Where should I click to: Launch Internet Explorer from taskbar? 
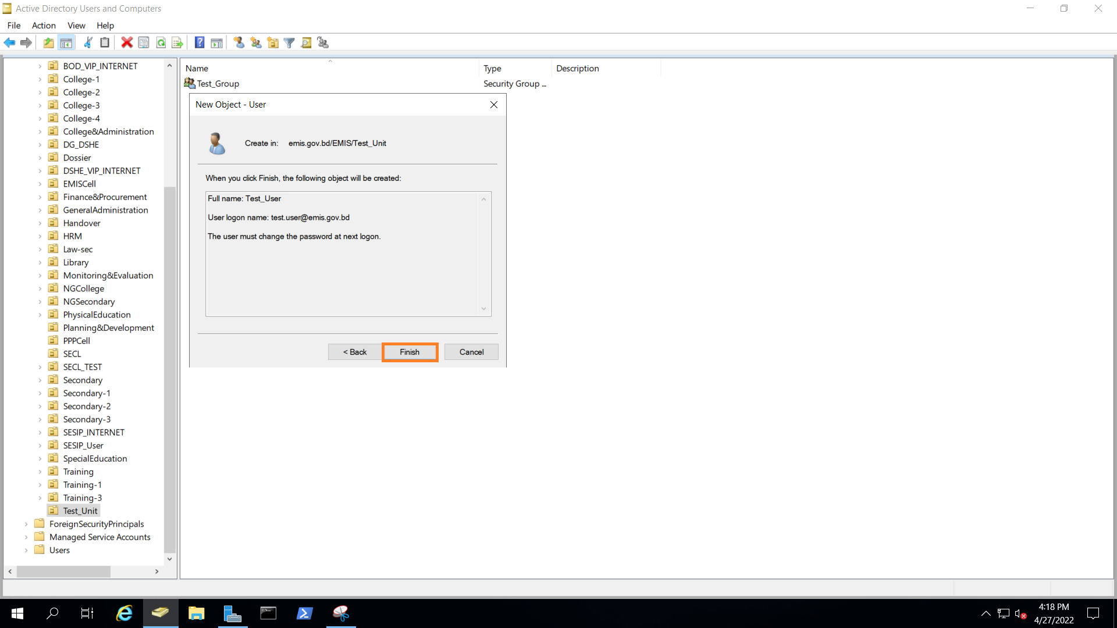pyautogui.click(x=124, y=613)
